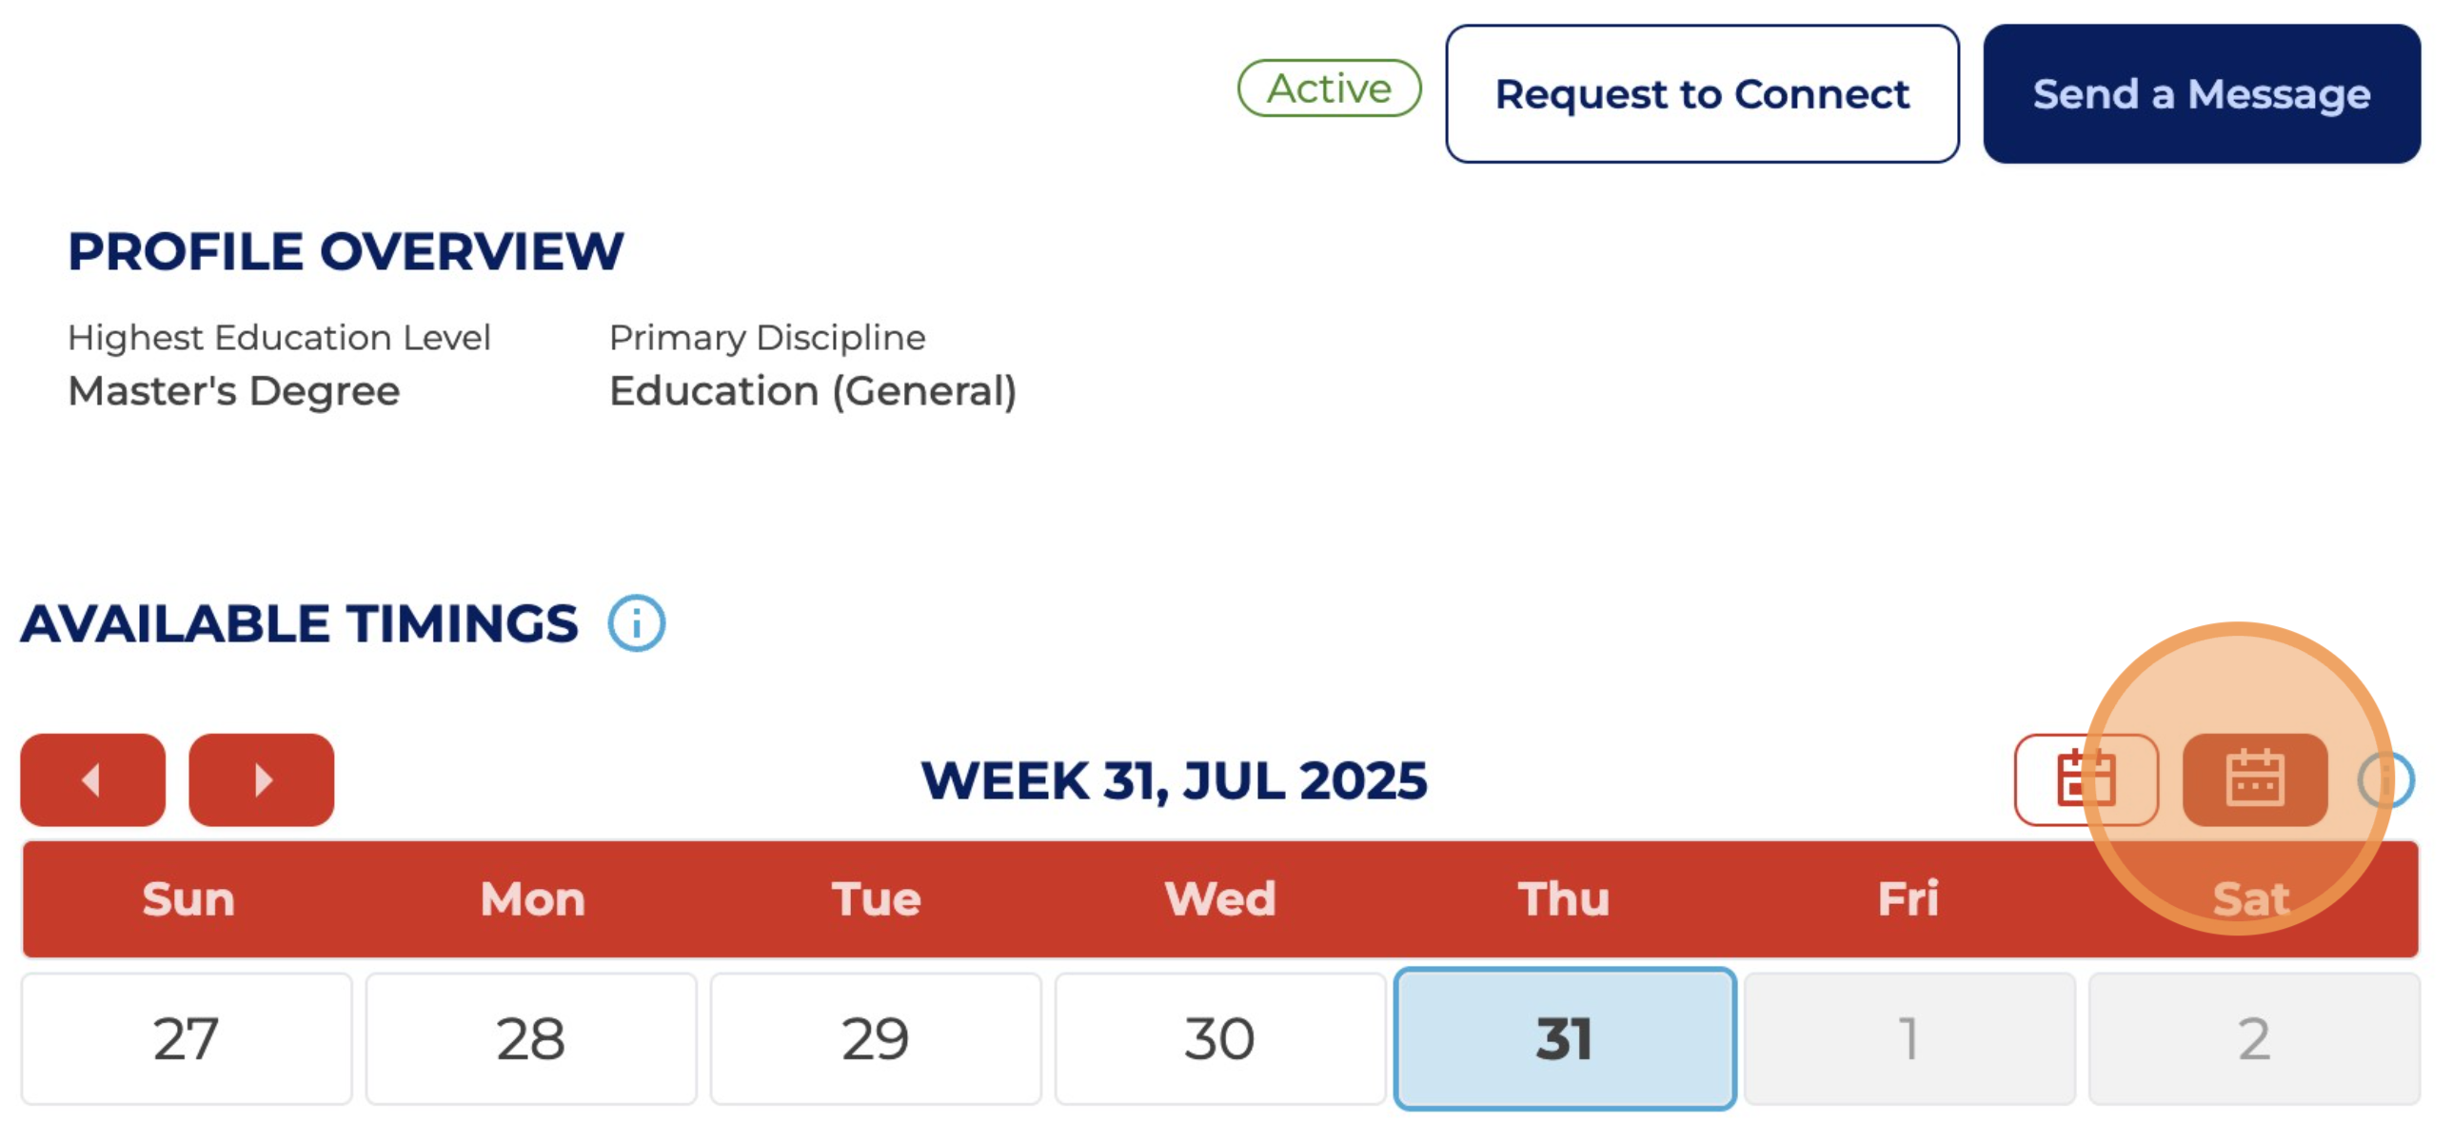The height and width of the screenshot is (1142, 2452).
Task: Advance to next week with right arrow
Action: [262, 779]
